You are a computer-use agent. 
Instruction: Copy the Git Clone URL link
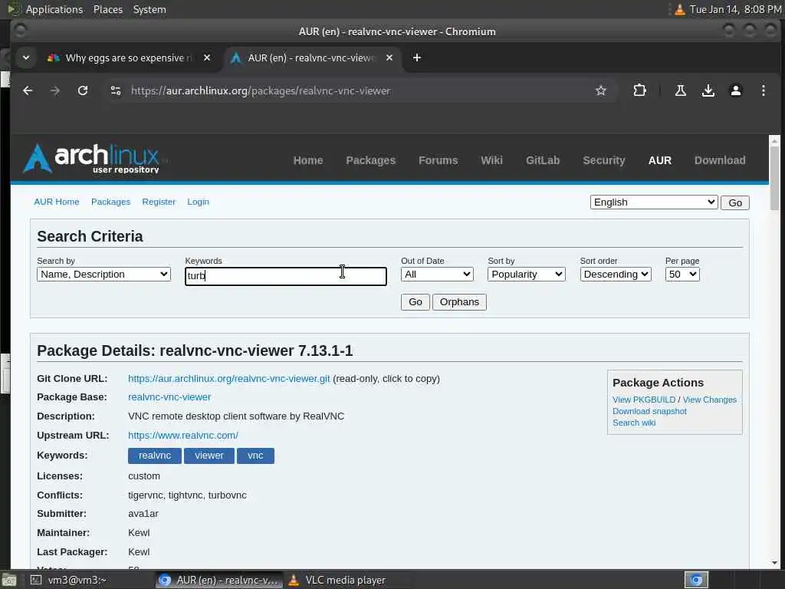coord(228,379)
